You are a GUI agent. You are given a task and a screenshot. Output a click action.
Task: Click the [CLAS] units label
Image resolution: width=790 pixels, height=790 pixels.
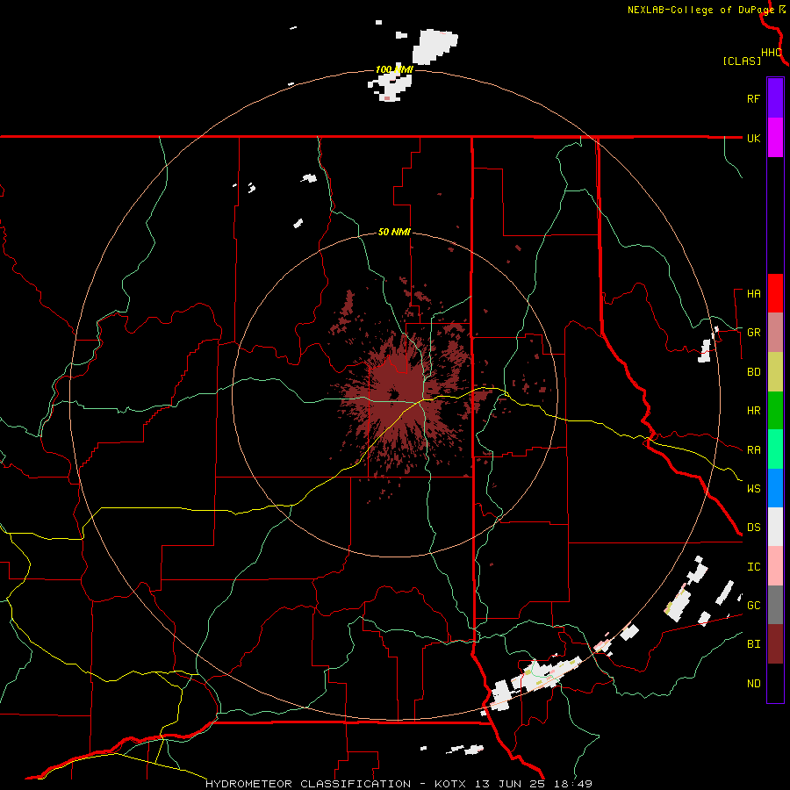(742, 61)
